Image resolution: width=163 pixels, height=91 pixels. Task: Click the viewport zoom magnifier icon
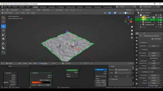click(x=132, y=27)
